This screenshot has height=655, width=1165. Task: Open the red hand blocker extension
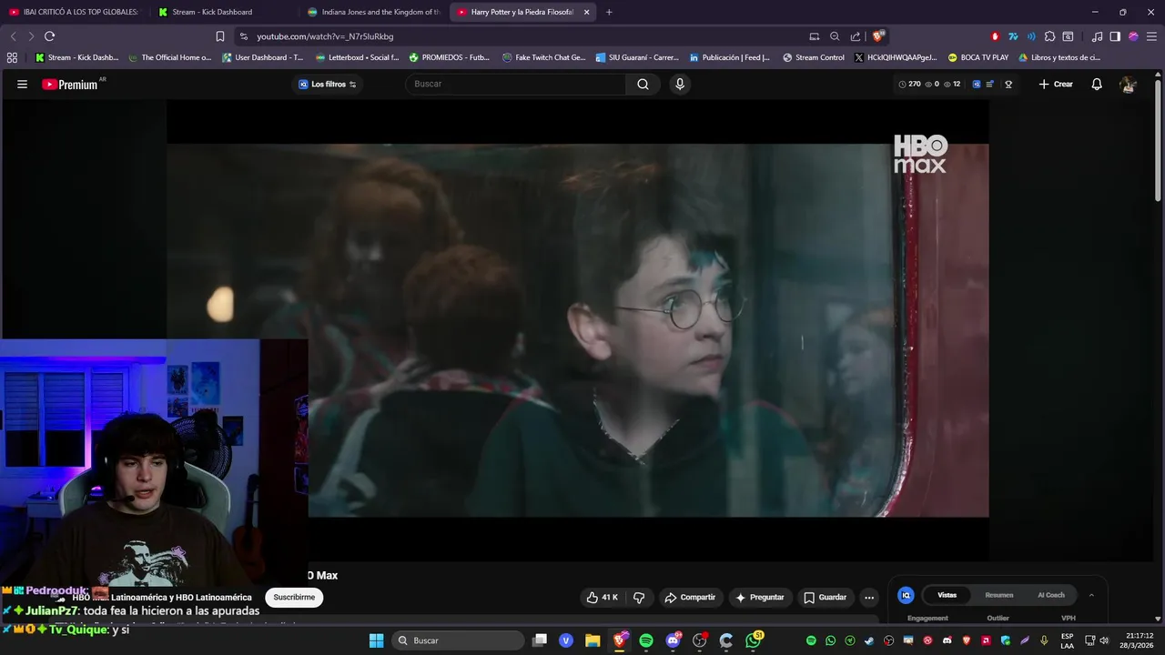[x=995, y=36]
